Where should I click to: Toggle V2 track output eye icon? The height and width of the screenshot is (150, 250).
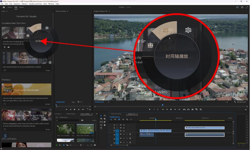click(124, 128)
